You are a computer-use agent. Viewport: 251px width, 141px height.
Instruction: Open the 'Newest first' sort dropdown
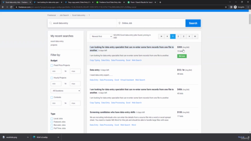(101, 36)
